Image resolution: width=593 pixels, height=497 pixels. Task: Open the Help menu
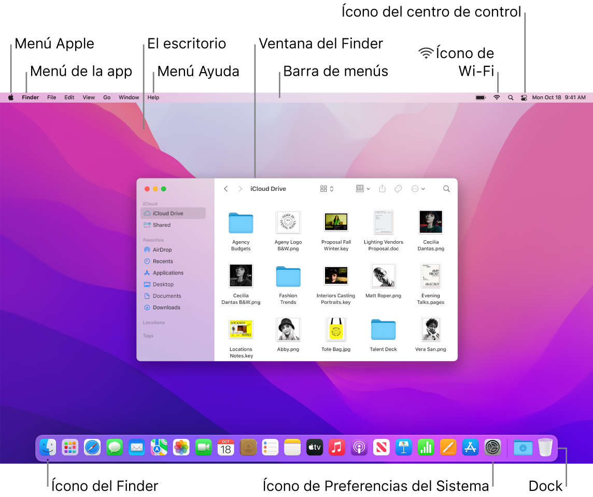click(x=153, y=97)
